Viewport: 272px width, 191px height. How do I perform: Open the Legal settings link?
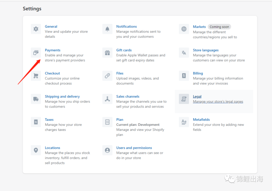[197, 97]
